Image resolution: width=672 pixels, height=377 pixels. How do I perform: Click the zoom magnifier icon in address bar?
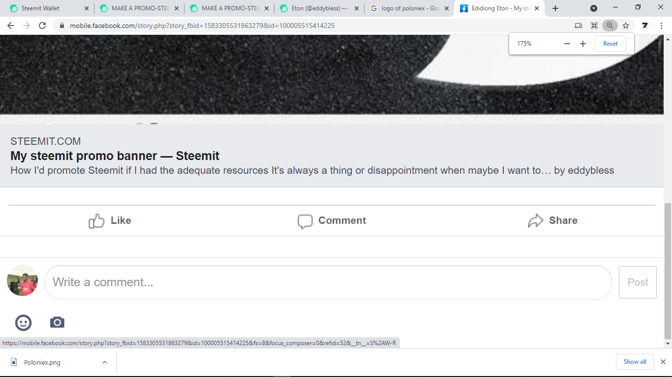point(610,26)
